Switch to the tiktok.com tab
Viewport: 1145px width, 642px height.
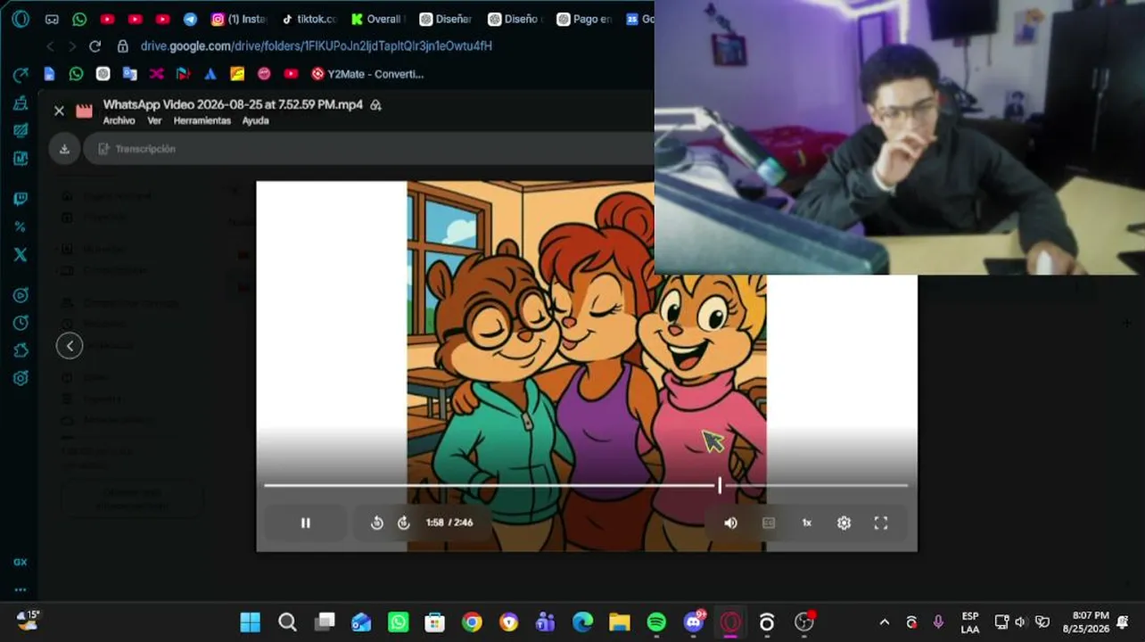point(309,19)
